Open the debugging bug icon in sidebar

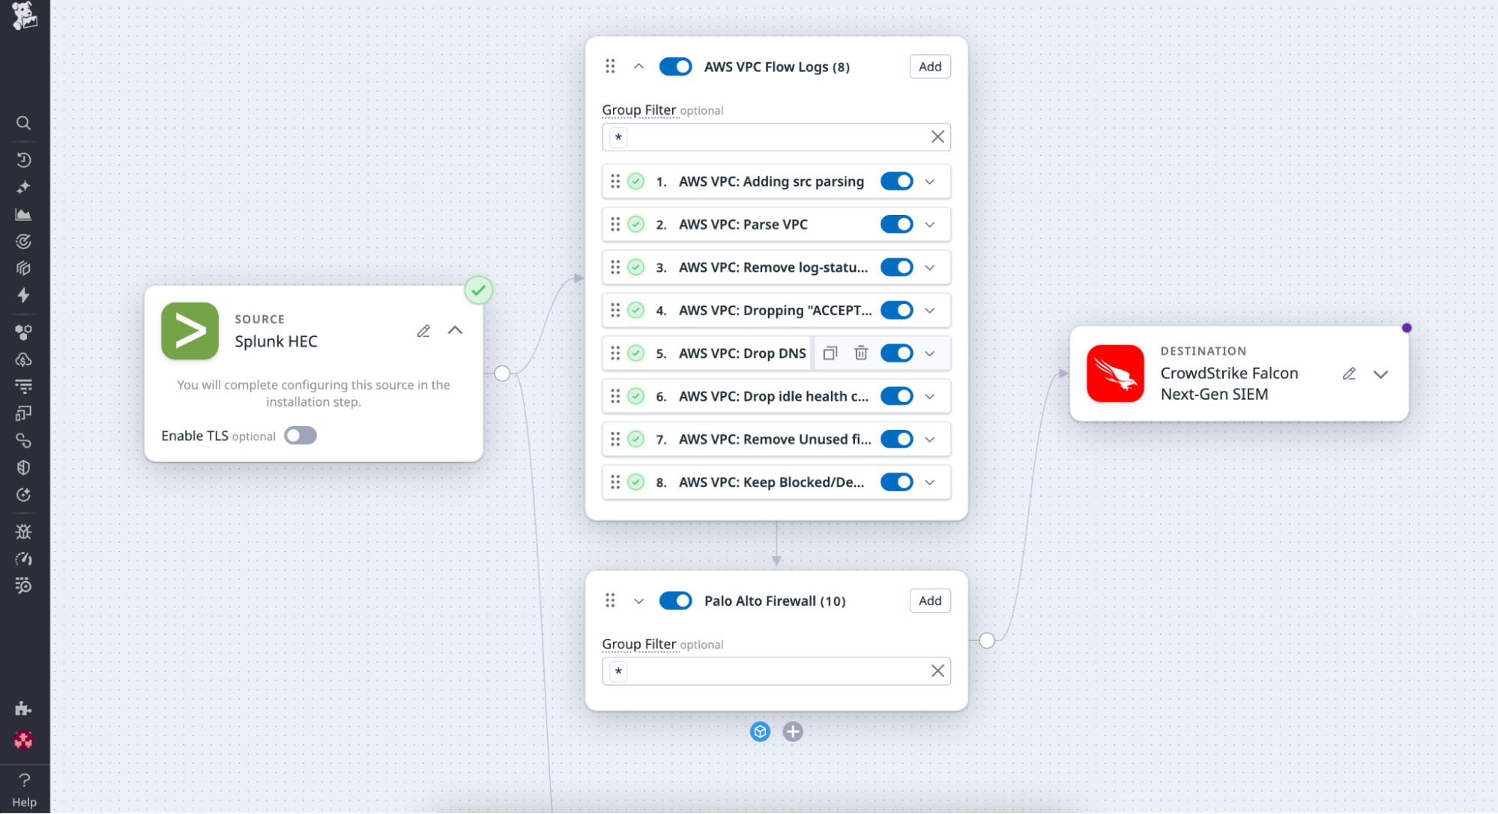[23, 532]
